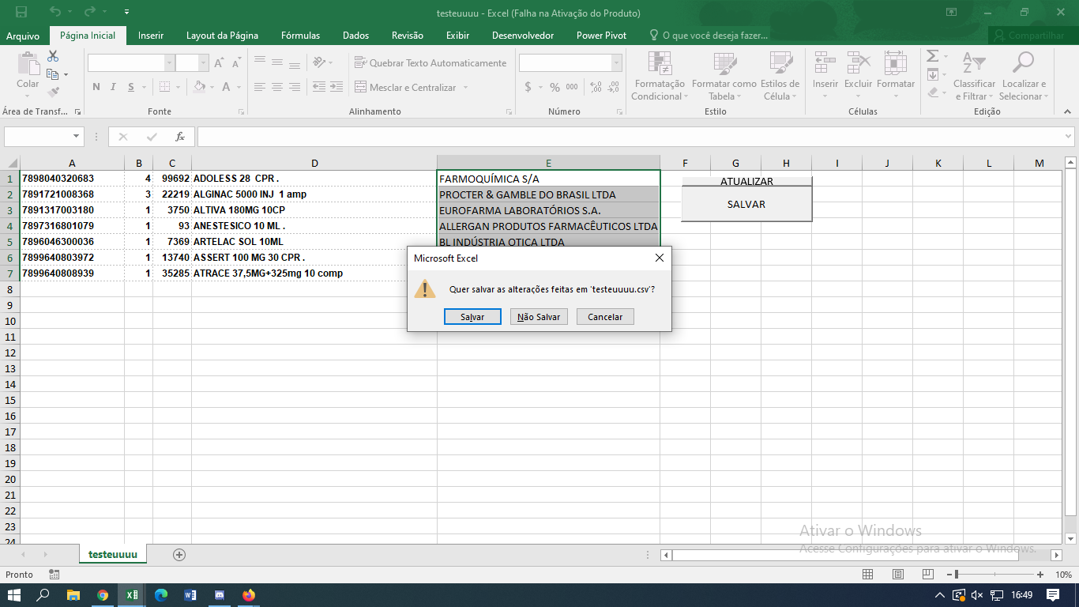Click the increase indent icon
This screenshot has width=1079, height=607.
click(x=336, y=87)
